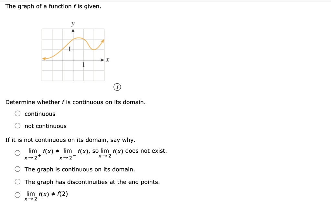Click the one-sided limits answer text
The image size is (331, 215).
tap(96, 151)
